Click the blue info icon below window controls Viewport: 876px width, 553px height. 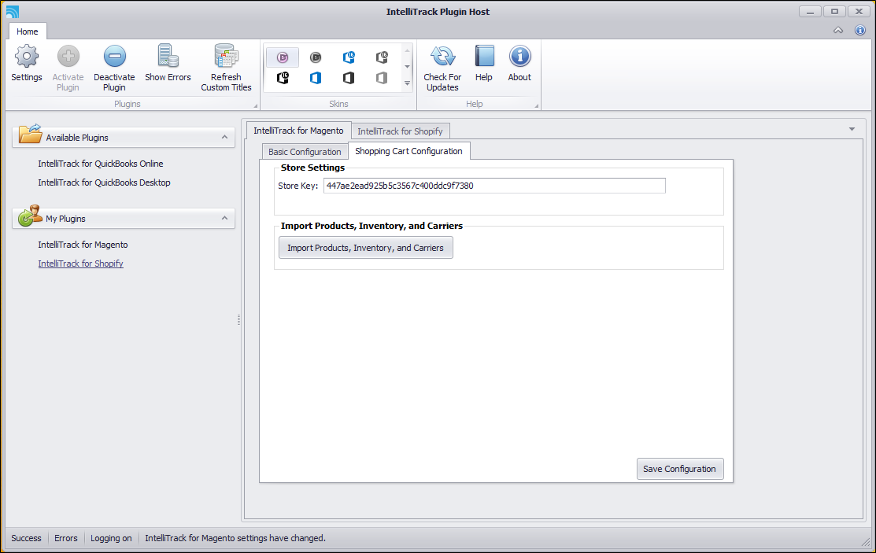[x=859, y=30]
